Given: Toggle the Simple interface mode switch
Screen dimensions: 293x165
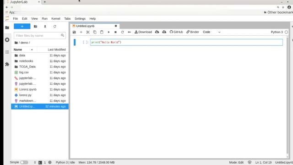Looking at the screenshot, I should (x=24, y=162).
